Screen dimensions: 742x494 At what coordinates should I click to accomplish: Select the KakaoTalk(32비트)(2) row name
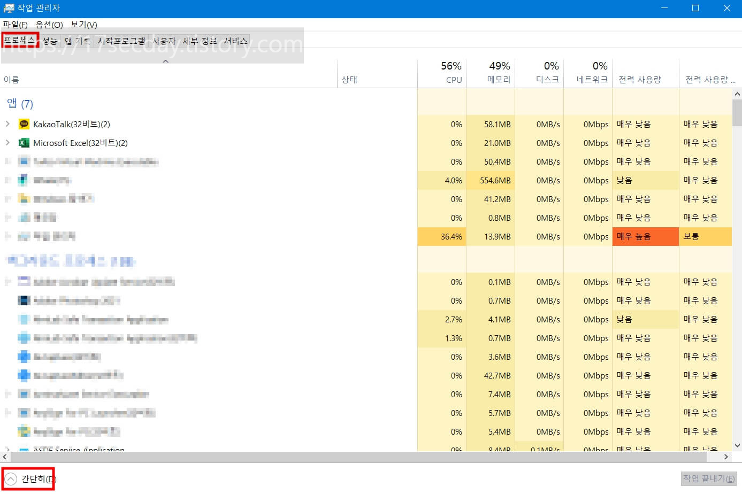coord(72,124)
